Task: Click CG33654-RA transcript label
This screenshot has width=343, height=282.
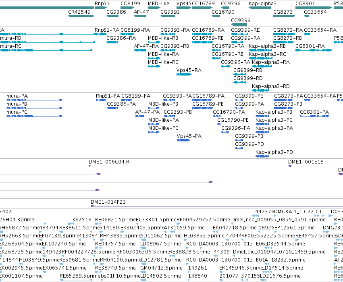Action: pos(320,30)
